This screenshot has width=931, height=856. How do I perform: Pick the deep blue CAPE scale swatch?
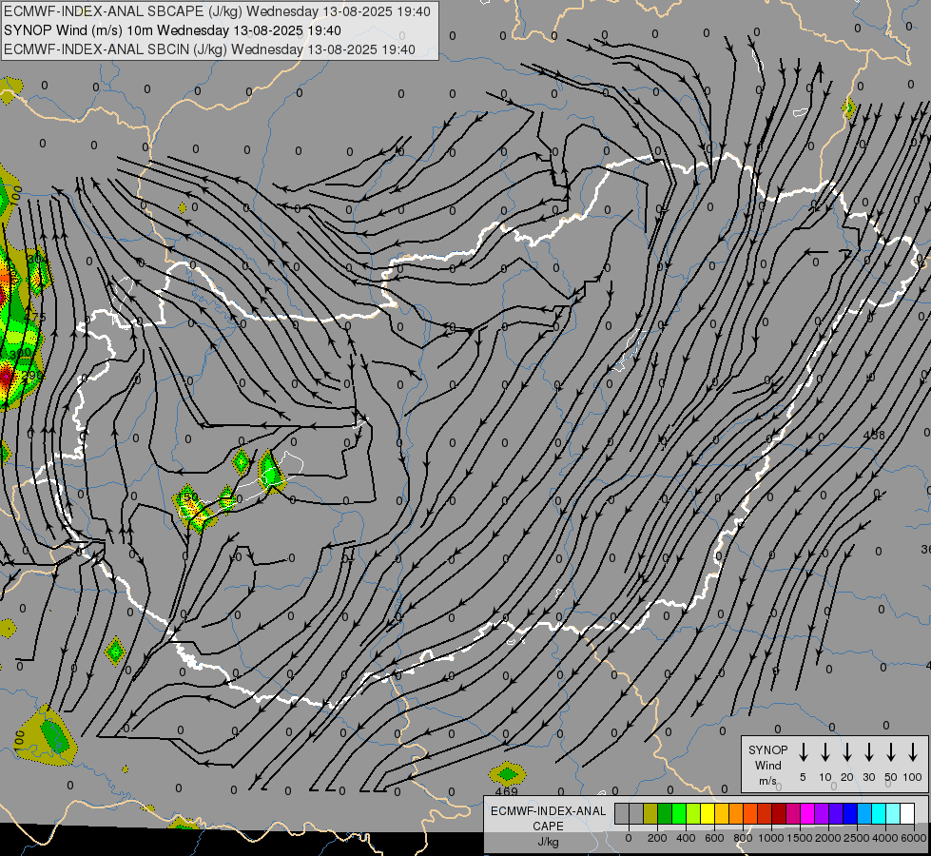point(849,814)
